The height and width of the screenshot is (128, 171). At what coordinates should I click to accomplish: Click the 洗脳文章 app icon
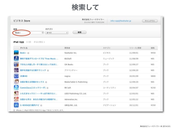tap(16, 70)
